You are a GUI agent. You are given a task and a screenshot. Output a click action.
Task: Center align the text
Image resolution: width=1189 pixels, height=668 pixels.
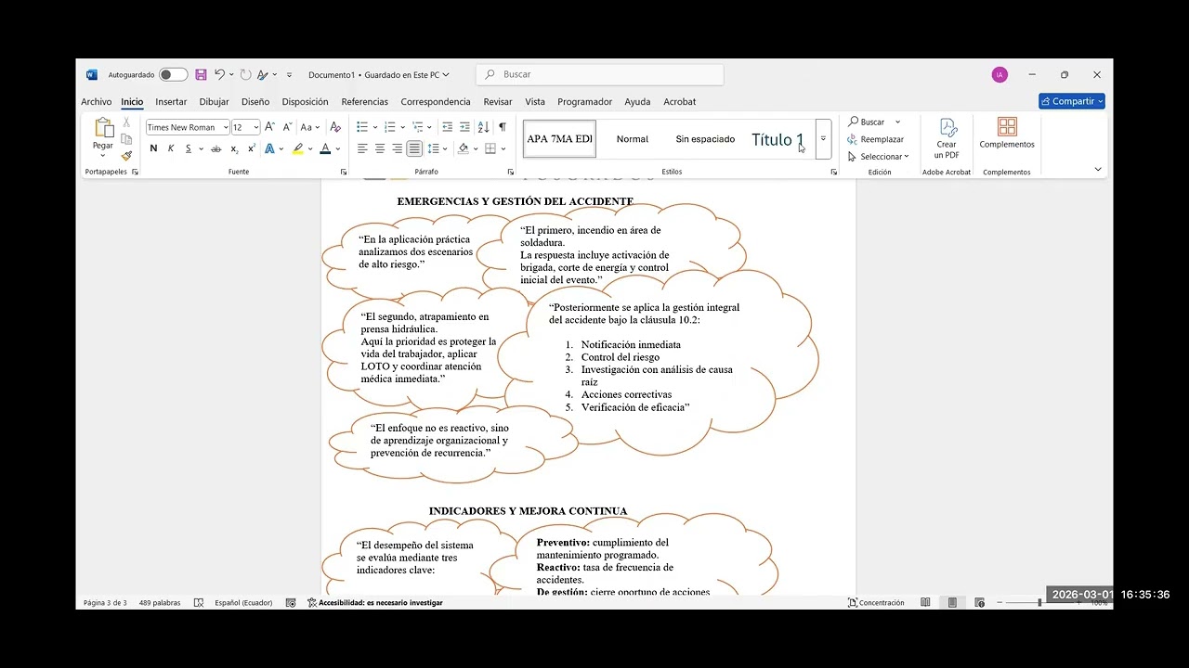tap(380, 148)
